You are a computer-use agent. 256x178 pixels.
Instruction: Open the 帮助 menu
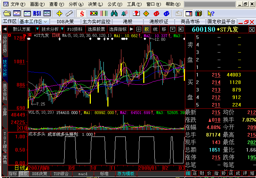click(x=173, y=4)
